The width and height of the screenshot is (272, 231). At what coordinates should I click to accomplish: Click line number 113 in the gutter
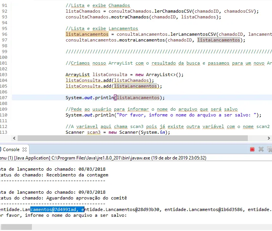(3, 132)
